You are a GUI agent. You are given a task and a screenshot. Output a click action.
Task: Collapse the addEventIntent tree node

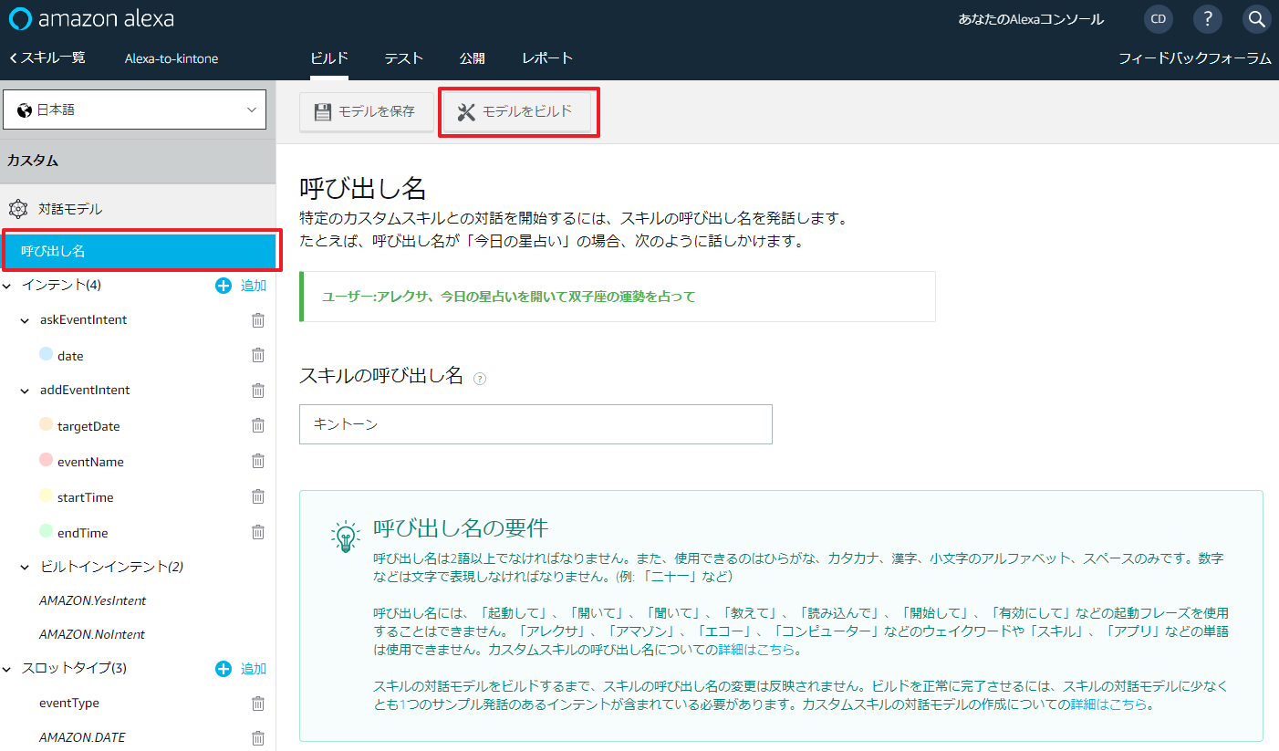point(26,391)
